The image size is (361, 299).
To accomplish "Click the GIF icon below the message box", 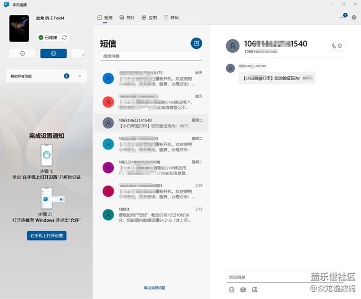I will [243, 290].
